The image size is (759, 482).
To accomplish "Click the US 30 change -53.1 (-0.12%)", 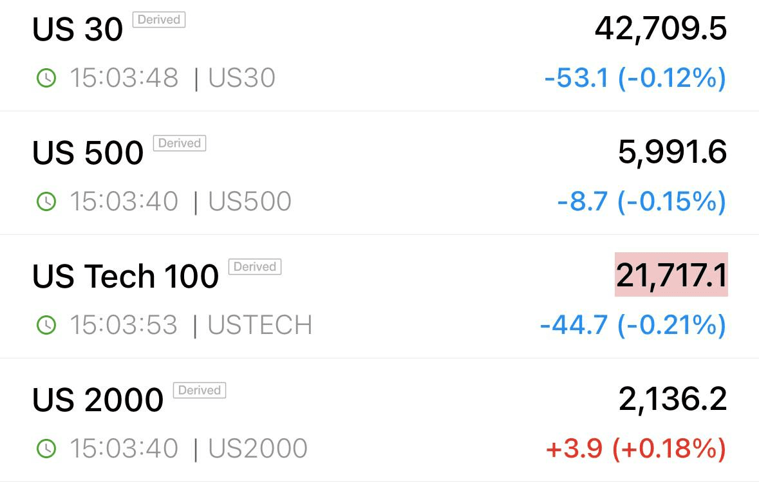I will [x=635, y=78].
